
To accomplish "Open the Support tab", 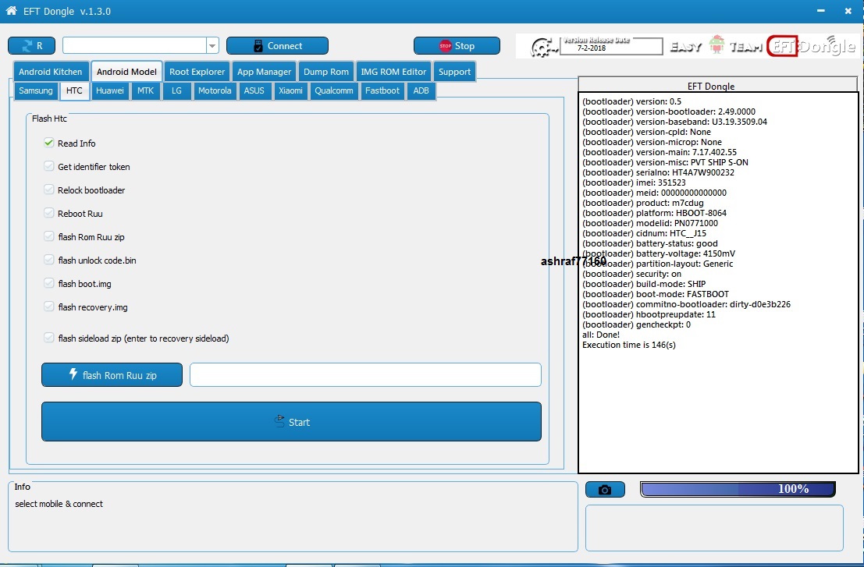I will pyautogui.click(x=454, y=72).
